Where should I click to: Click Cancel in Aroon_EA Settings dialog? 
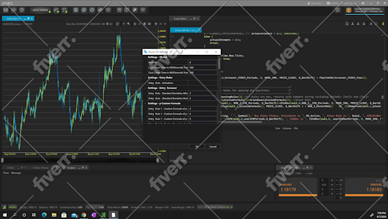(x=213, y=146)
